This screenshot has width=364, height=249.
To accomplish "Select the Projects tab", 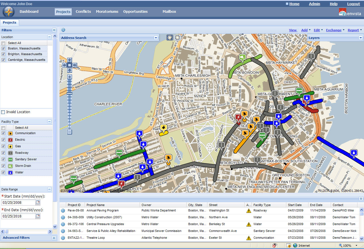I will click(x=9, y=22).
